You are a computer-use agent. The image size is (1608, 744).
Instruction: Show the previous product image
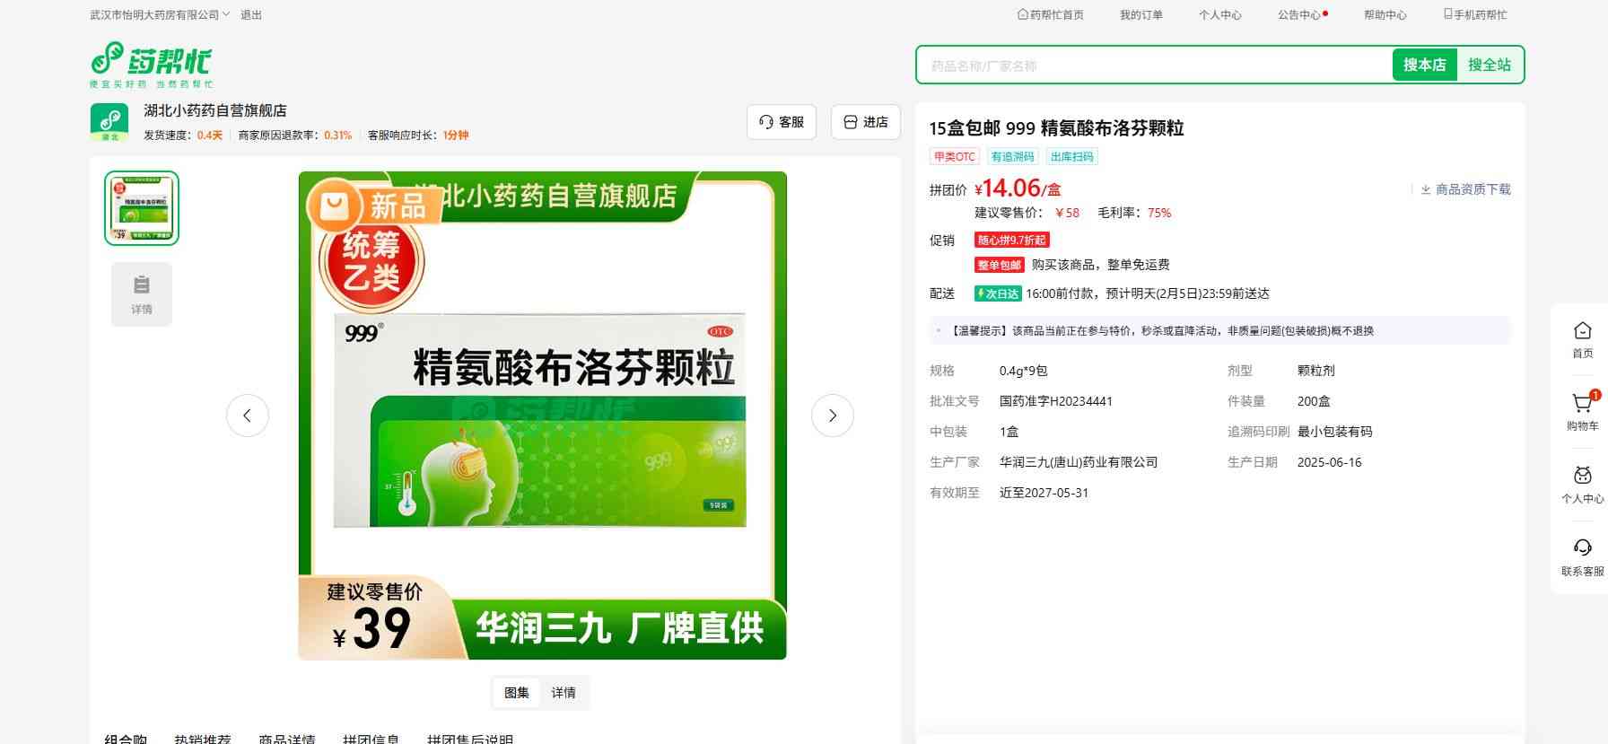click(248, 416)
